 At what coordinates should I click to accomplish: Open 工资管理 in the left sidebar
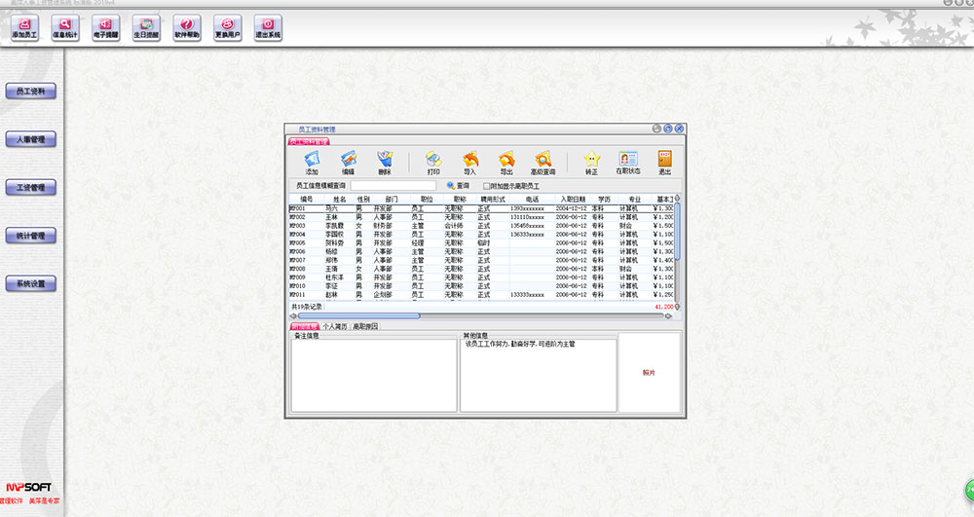click(31, 188)
